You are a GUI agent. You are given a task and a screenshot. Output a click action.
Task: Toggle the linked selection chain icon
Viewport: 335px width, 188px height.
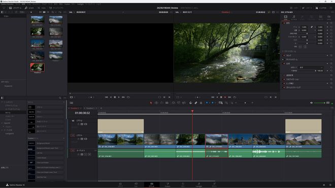(196, 103)
